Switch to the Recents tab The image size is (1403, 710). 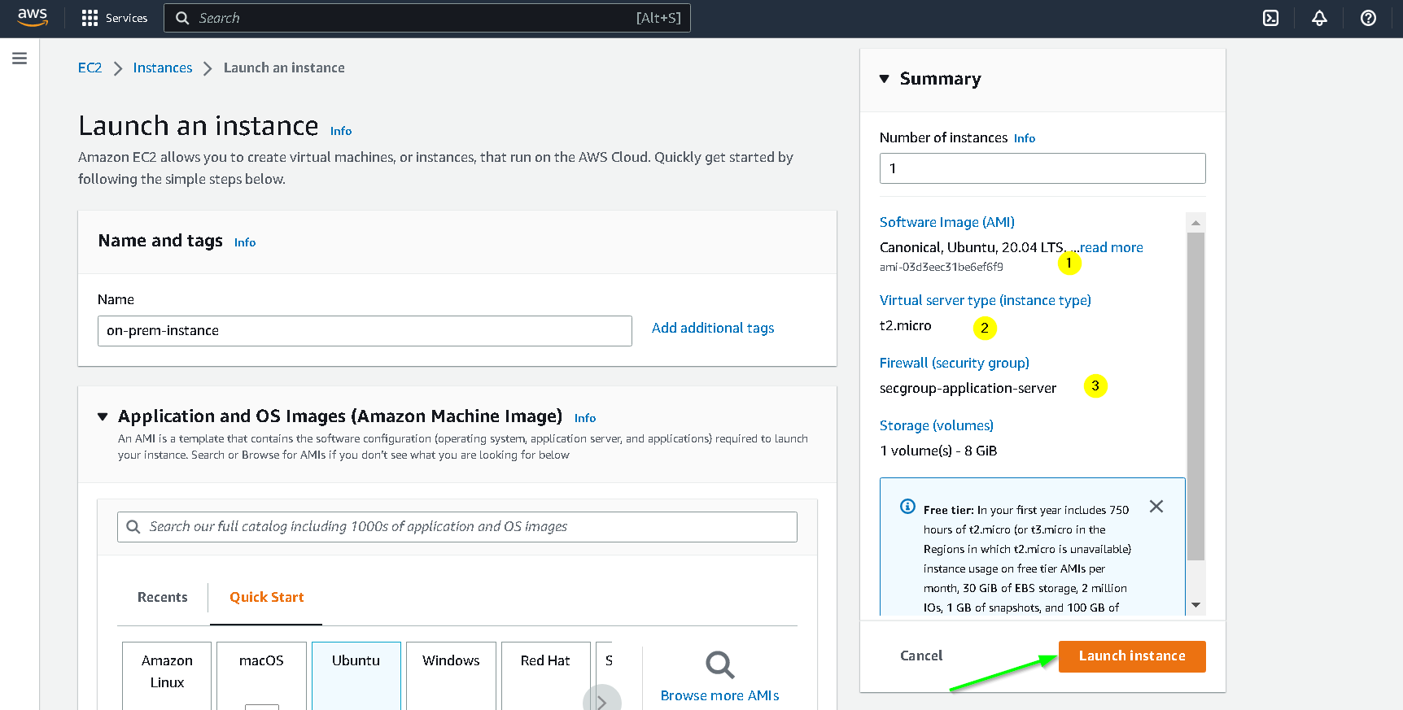pyautogui.click(x=162, y=597)
